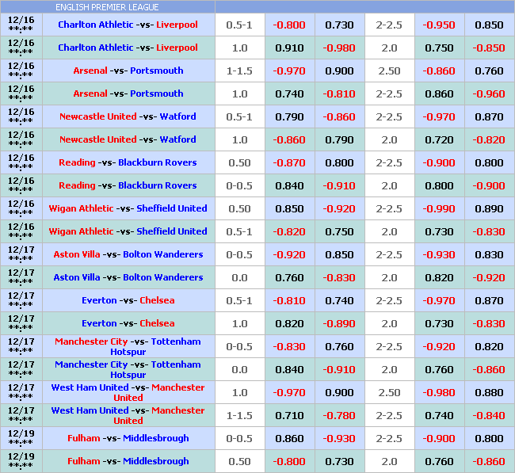Pick 0.840 odds in the Manchester City 0.0 row
The image size is (515, 473).
tap(289, 370)
